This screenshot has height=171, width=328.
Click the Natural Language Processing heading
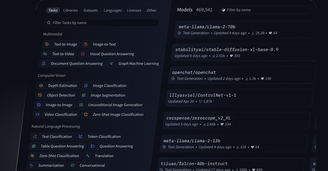pos(56,126)
